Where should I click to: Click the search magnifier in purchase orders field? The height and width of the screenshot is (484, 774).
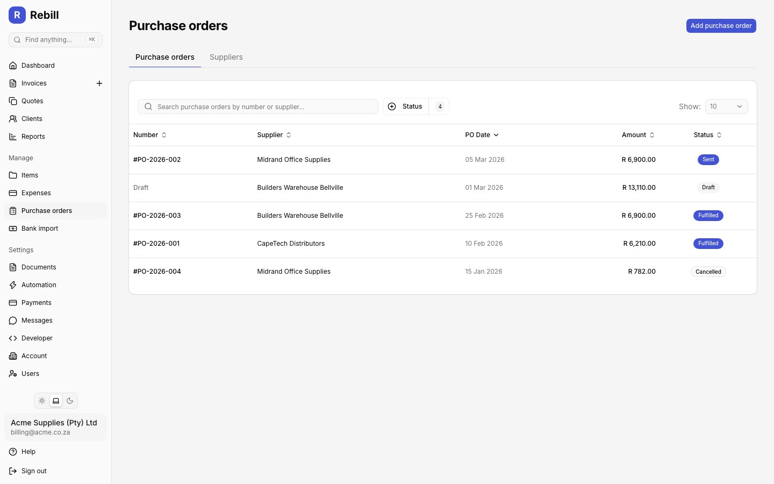pyautogui.click(x=148, y=106)
